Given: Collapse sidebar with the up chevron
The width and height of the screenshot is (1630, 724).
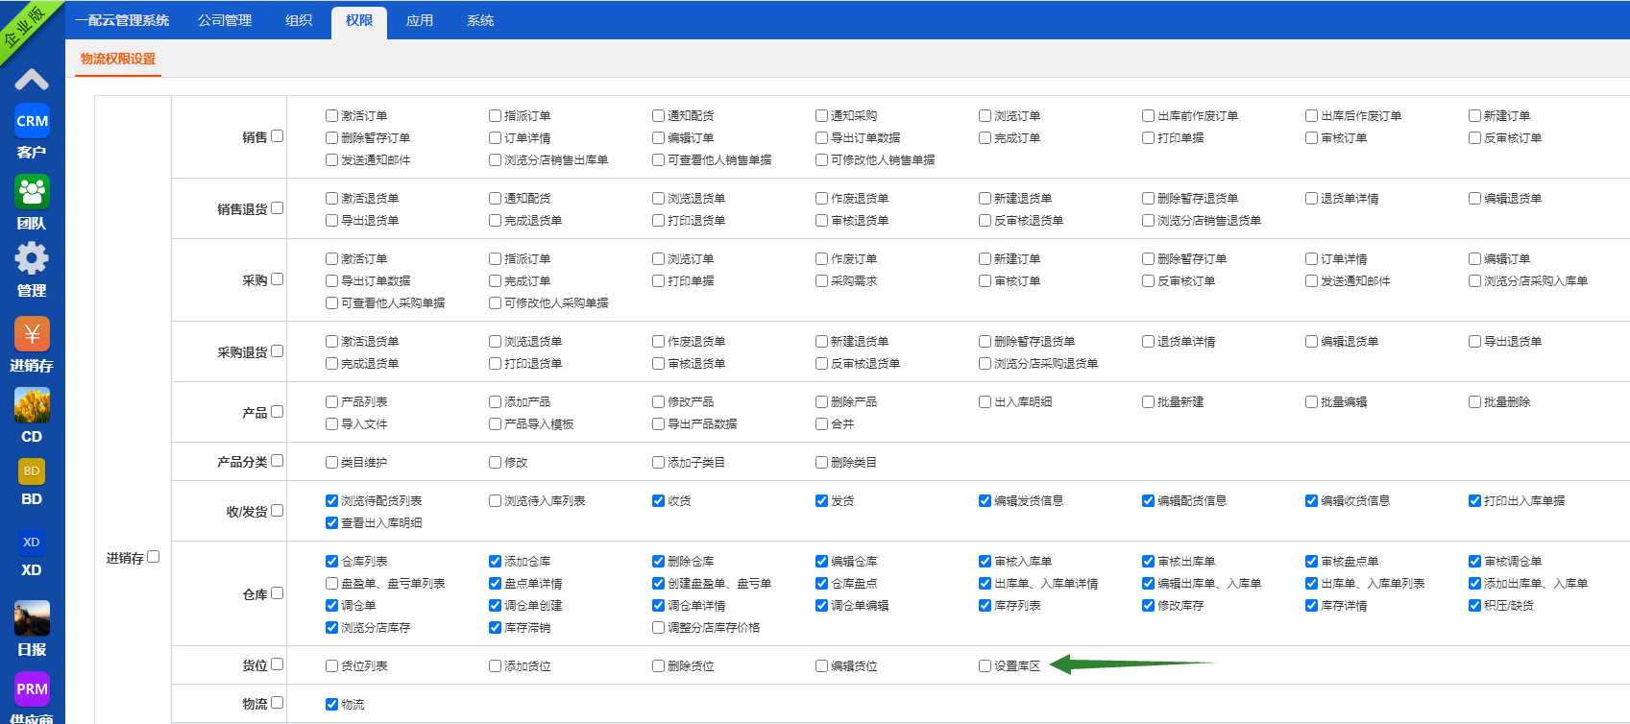Looking at the screenshot, I should click(32, 79).
